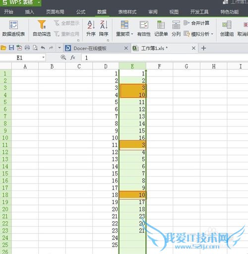Click the print icon
This screenshot has width=248, height=254.
[27, 48]
